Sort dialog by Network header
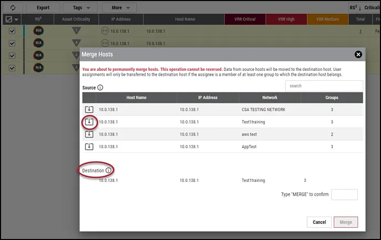The image size is (381, 240). pos(270,97)
